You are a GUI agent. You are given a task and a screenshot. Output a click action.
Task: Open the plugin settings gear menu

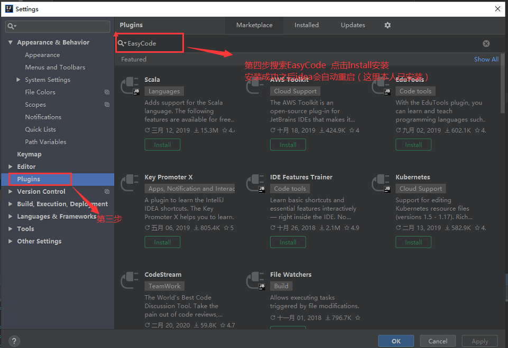pyautogui.click(x=387, y=25)
